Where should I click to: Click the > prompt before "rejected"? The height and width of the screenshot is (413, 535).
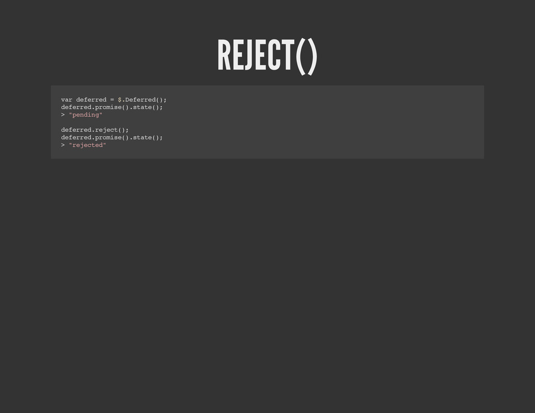(x=63, y=145)
